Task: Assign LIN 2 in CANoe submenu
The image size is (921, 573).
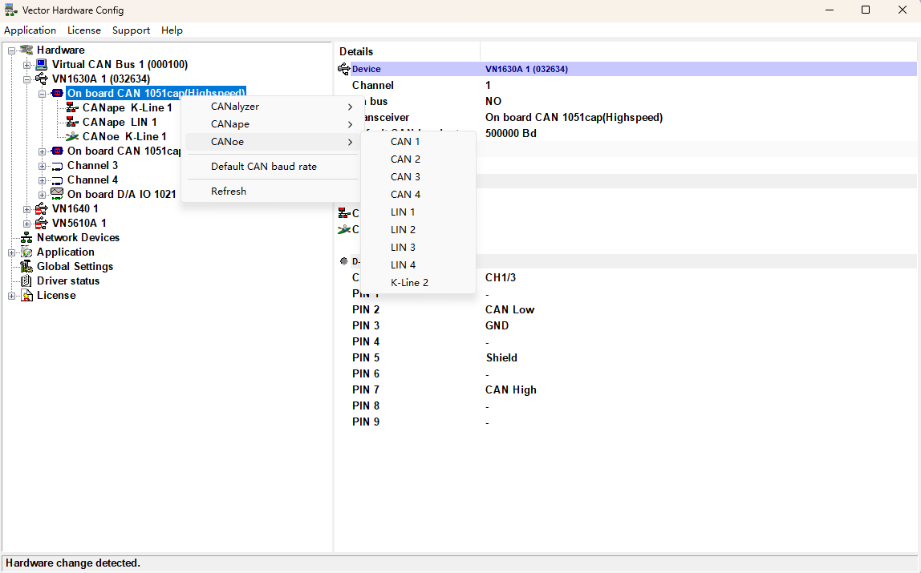Action: click(418, 230)
